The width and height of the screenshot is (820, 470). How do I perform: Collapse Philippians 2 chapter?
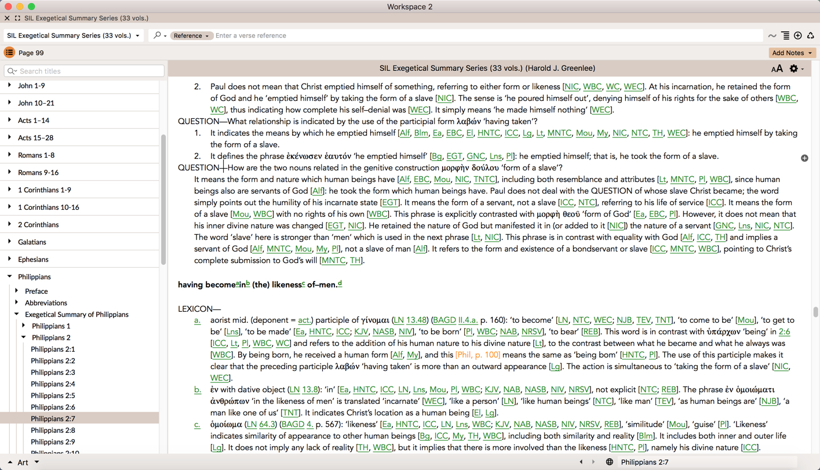coord(24,338)
